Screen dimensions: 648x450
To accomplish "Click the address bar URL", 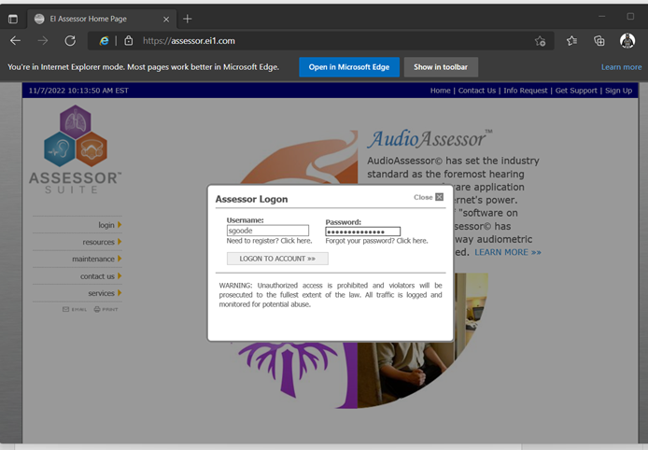I will 189,40.
